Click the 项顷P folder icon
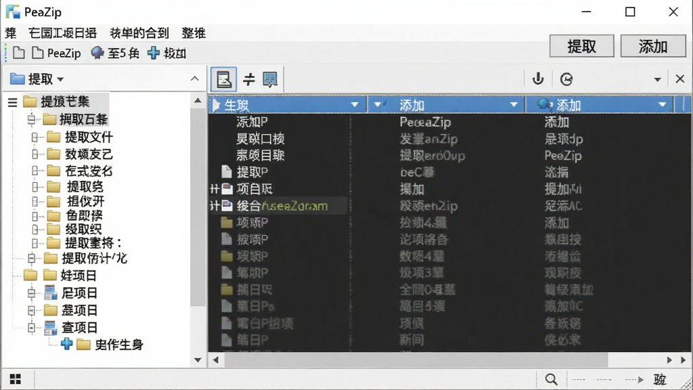This screenshot has width=693, height=390. tap(227, 222)
